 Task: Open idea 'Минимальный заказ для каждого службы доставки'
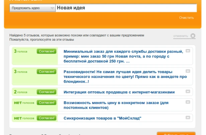pyautogui.click(x=123, y=56)
